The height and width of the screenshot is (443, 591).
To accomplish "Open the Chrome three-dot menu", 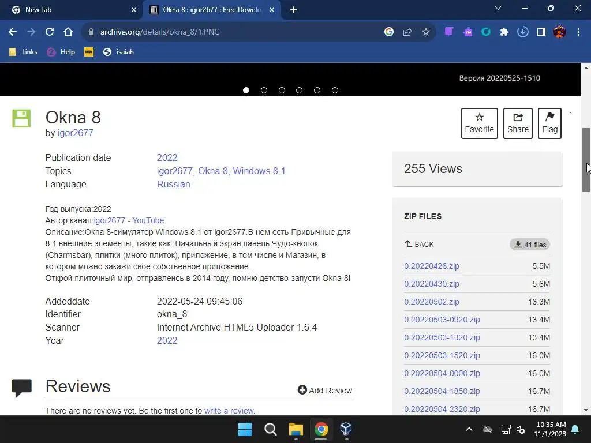I will (578, 32).
